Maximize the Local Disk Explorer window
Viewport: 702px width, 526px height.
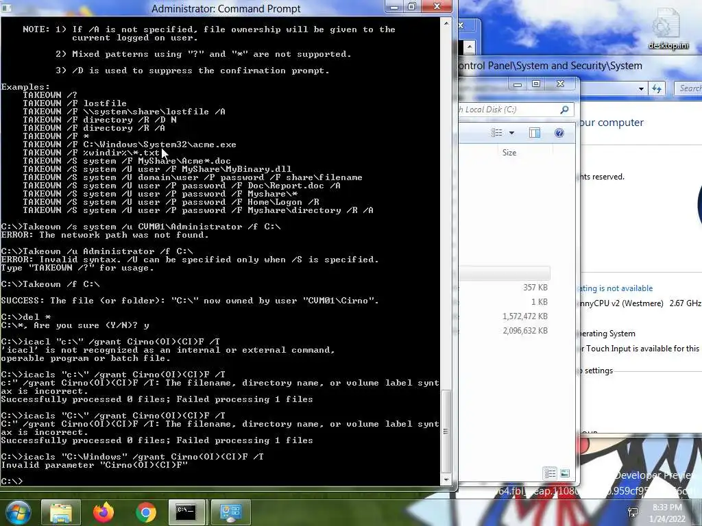536,84
